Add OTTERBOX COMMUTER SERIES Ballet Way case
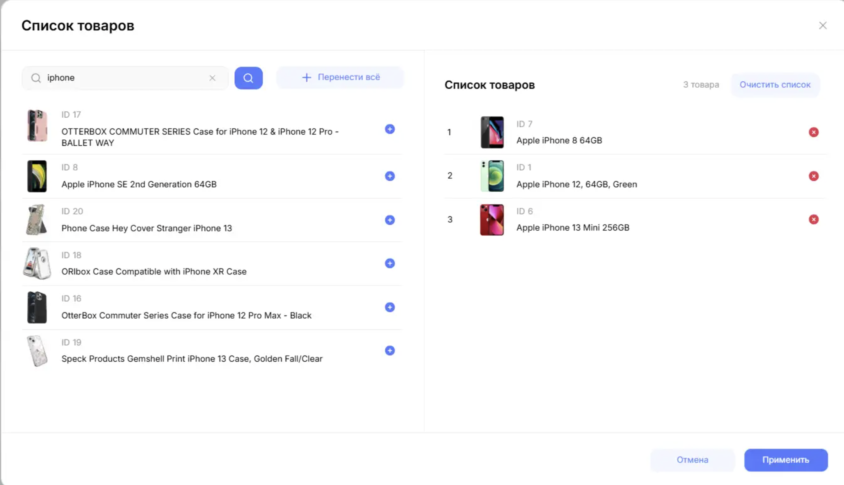The width and height of the screenshot is (844, 485). [390, 129]
